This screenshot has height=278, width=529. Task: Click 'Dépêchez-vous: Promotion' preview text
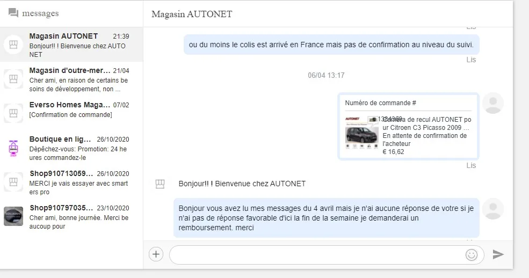click(78, 153)
